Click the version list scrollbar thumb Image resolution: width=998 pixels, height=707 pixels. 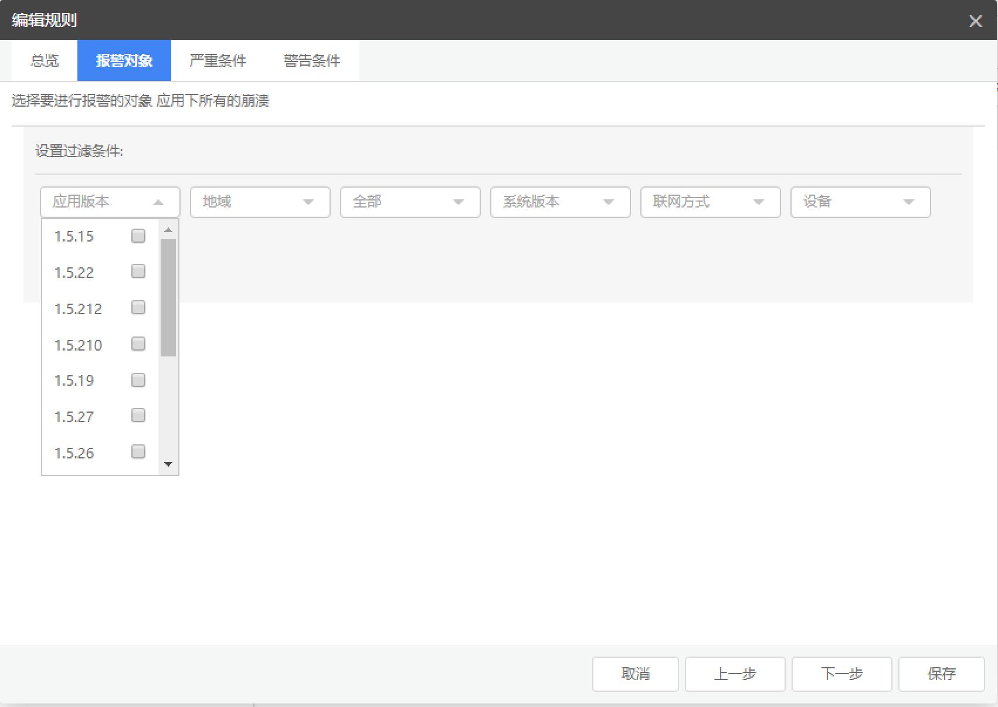(168, 298)
